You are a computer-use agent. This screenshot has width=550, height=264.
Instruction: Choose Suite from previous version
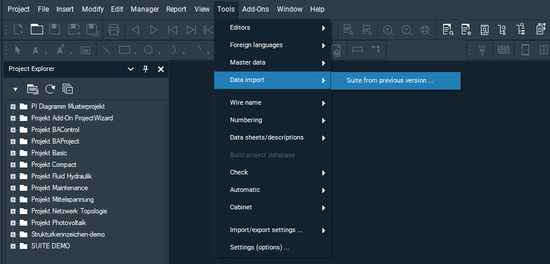[x=396, y=81]
